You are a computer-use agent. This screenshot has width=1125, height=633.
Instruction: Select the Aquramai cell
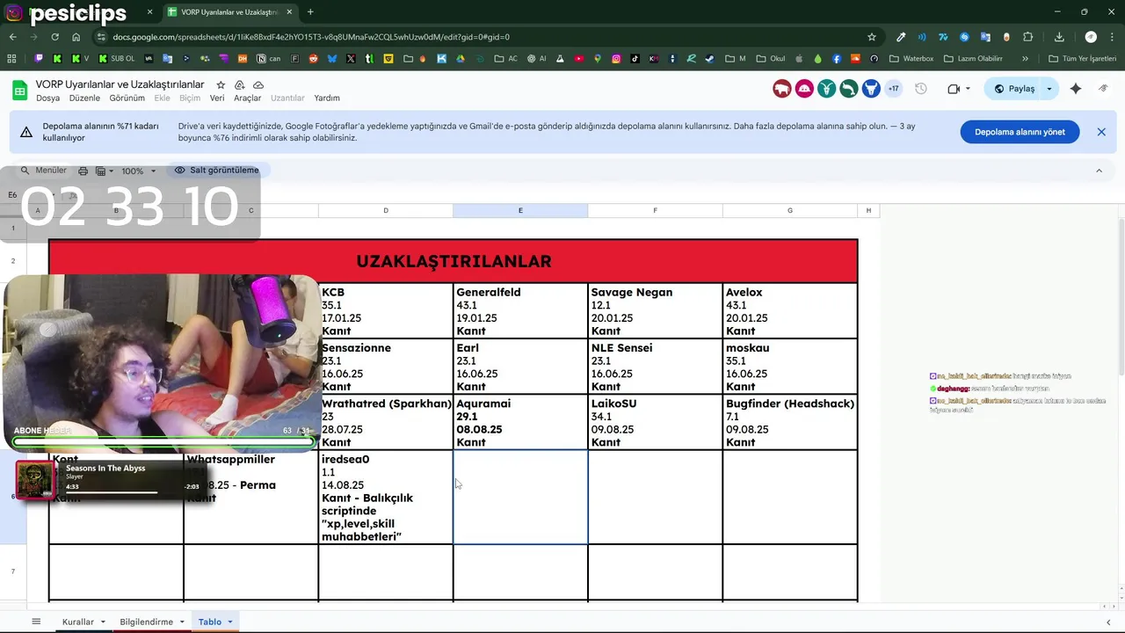520,422
